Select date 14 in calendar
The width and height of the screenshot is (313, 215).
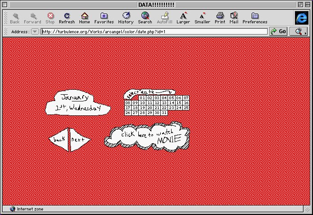[x=172, y=103]
